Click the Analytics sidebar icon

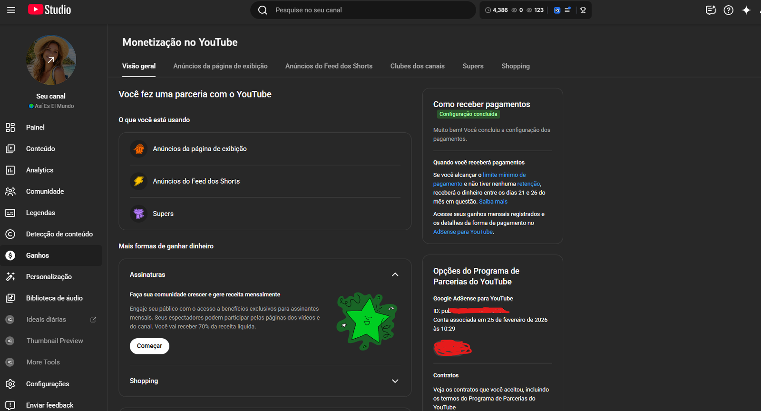[10, 170]
